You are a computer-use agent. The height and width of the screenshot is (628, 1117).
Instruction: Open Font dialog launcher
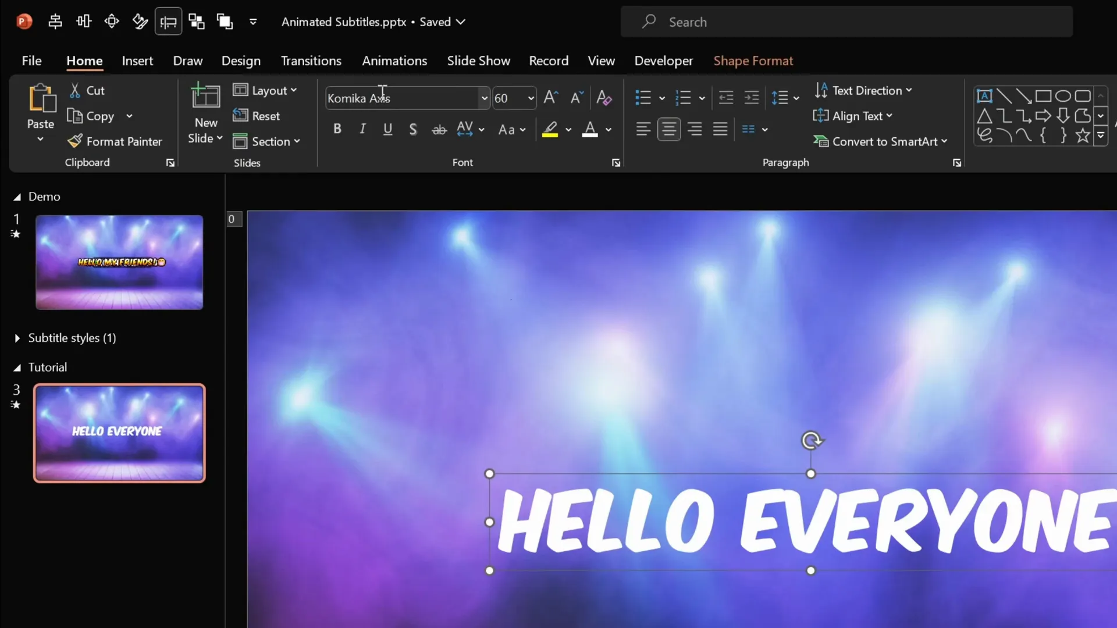pos(616,163)
